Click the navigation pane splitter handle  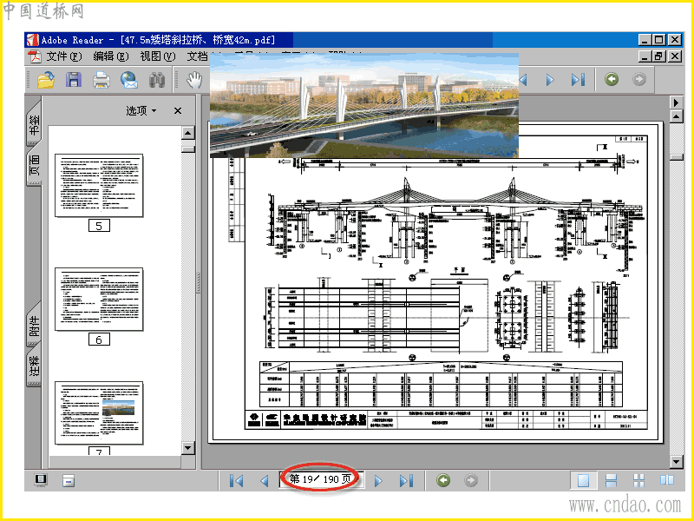pos(199,283)
